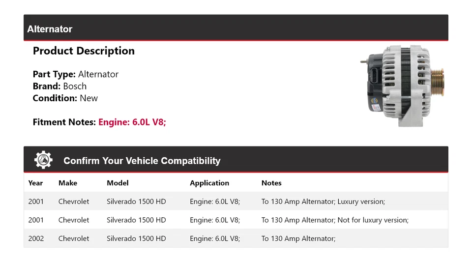Click the Year column header
The width and height of the screenshot is (472, 262).
pyautogui.click(x=35, y=183)
